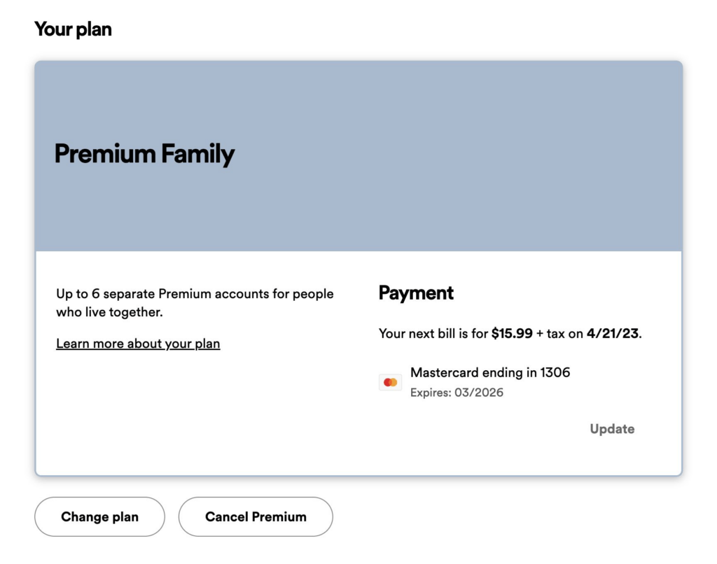This screenshot has height=564, width=717.
Task: Click the word Expires under the card
Action: pyautogui.click(x=431, y=393)
